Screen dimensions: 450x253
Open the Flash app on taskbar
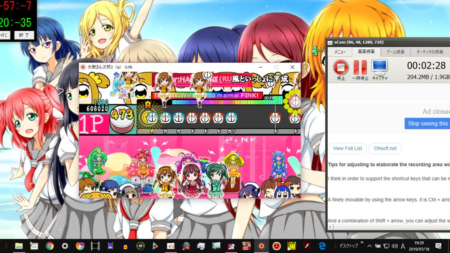pyautogui.click(x=307, y=246)
